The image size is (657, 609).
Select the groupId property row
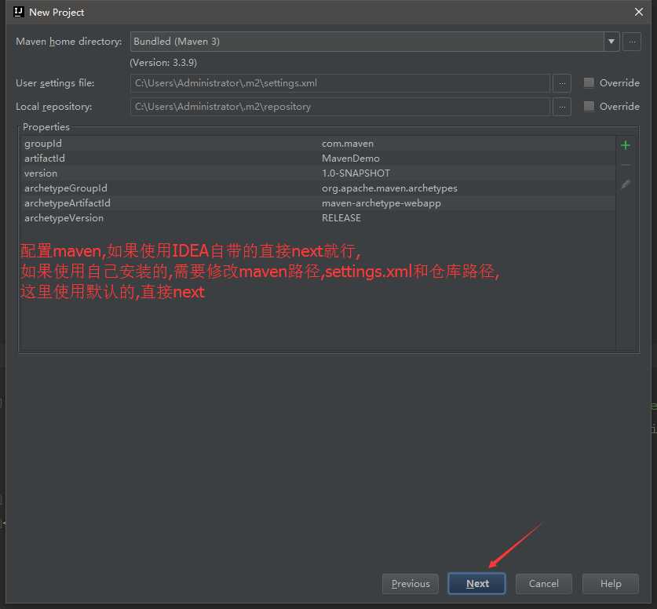coord(319,144)
